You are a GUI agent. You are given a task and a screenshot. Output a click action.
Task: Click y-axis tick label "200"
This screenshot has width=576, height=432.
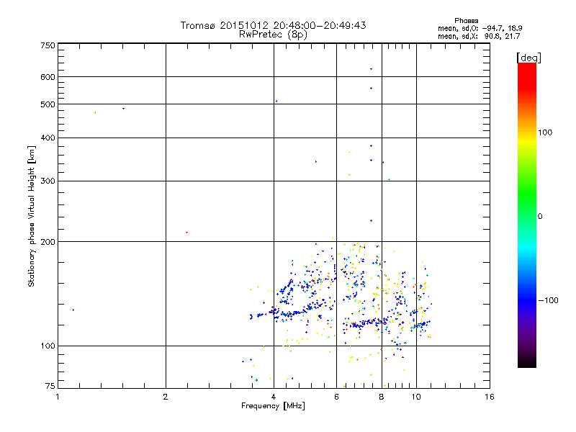click(48, 242)
